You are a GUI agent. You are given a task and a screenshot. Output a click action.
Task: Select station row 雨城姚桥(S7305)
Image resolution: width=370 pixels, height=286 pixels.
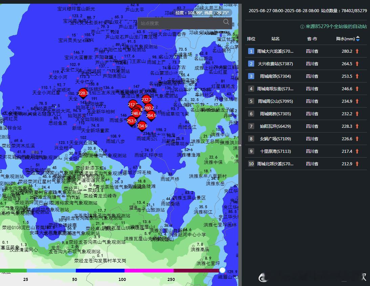(306, 114)
